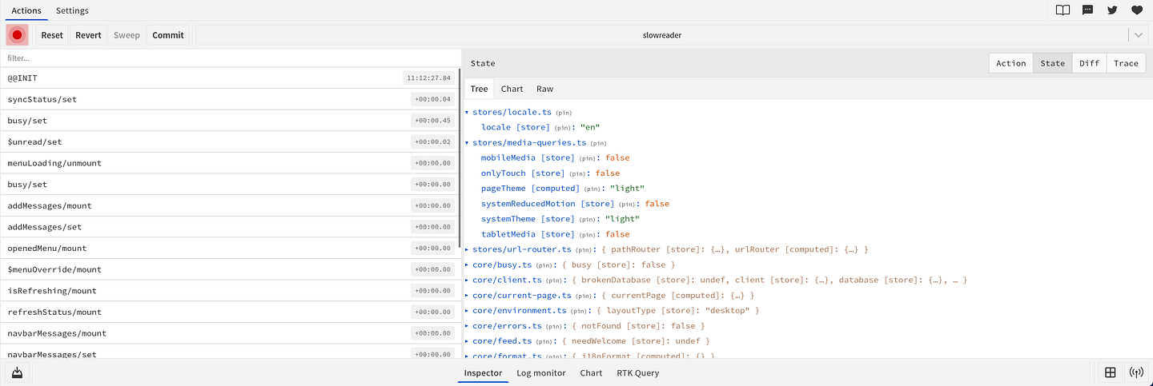Click the Commit button
Screen dimensions: 1153x386
click(168, 35)
